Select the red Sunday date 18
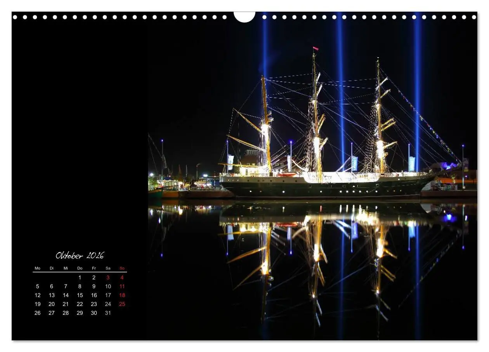The image size is (489, 352). 122,295
